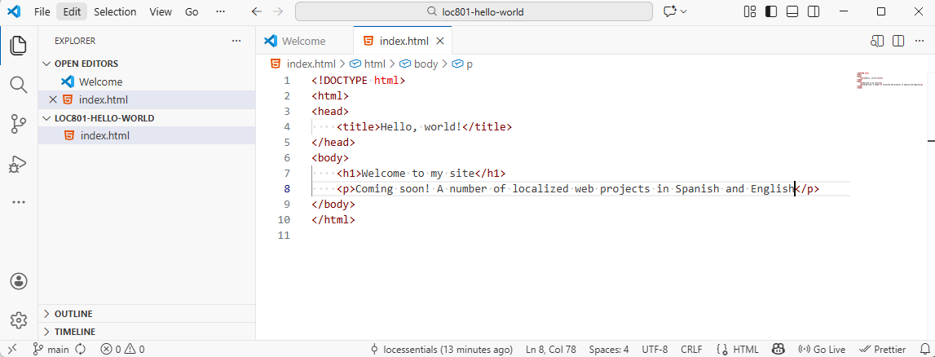
Task: Select index.html in the project folder tree
Action: coord(147,136)
